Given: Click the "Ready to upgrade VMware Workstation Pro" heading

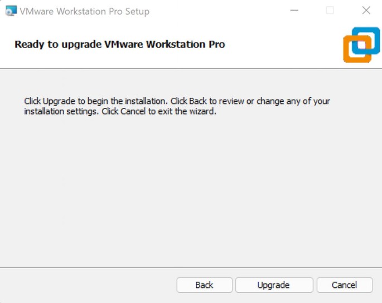Looking at the screenshot, I should 120,44.
